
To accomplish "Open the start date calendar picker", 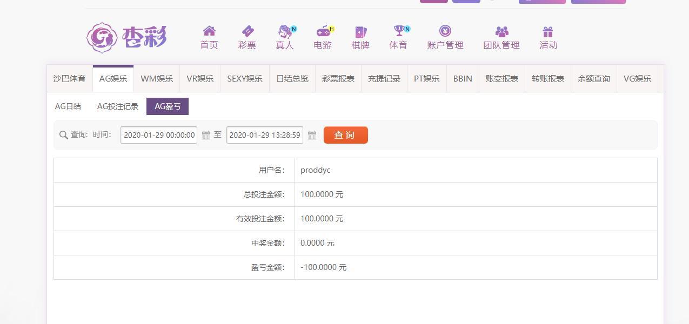I will (x=206, y=135).
